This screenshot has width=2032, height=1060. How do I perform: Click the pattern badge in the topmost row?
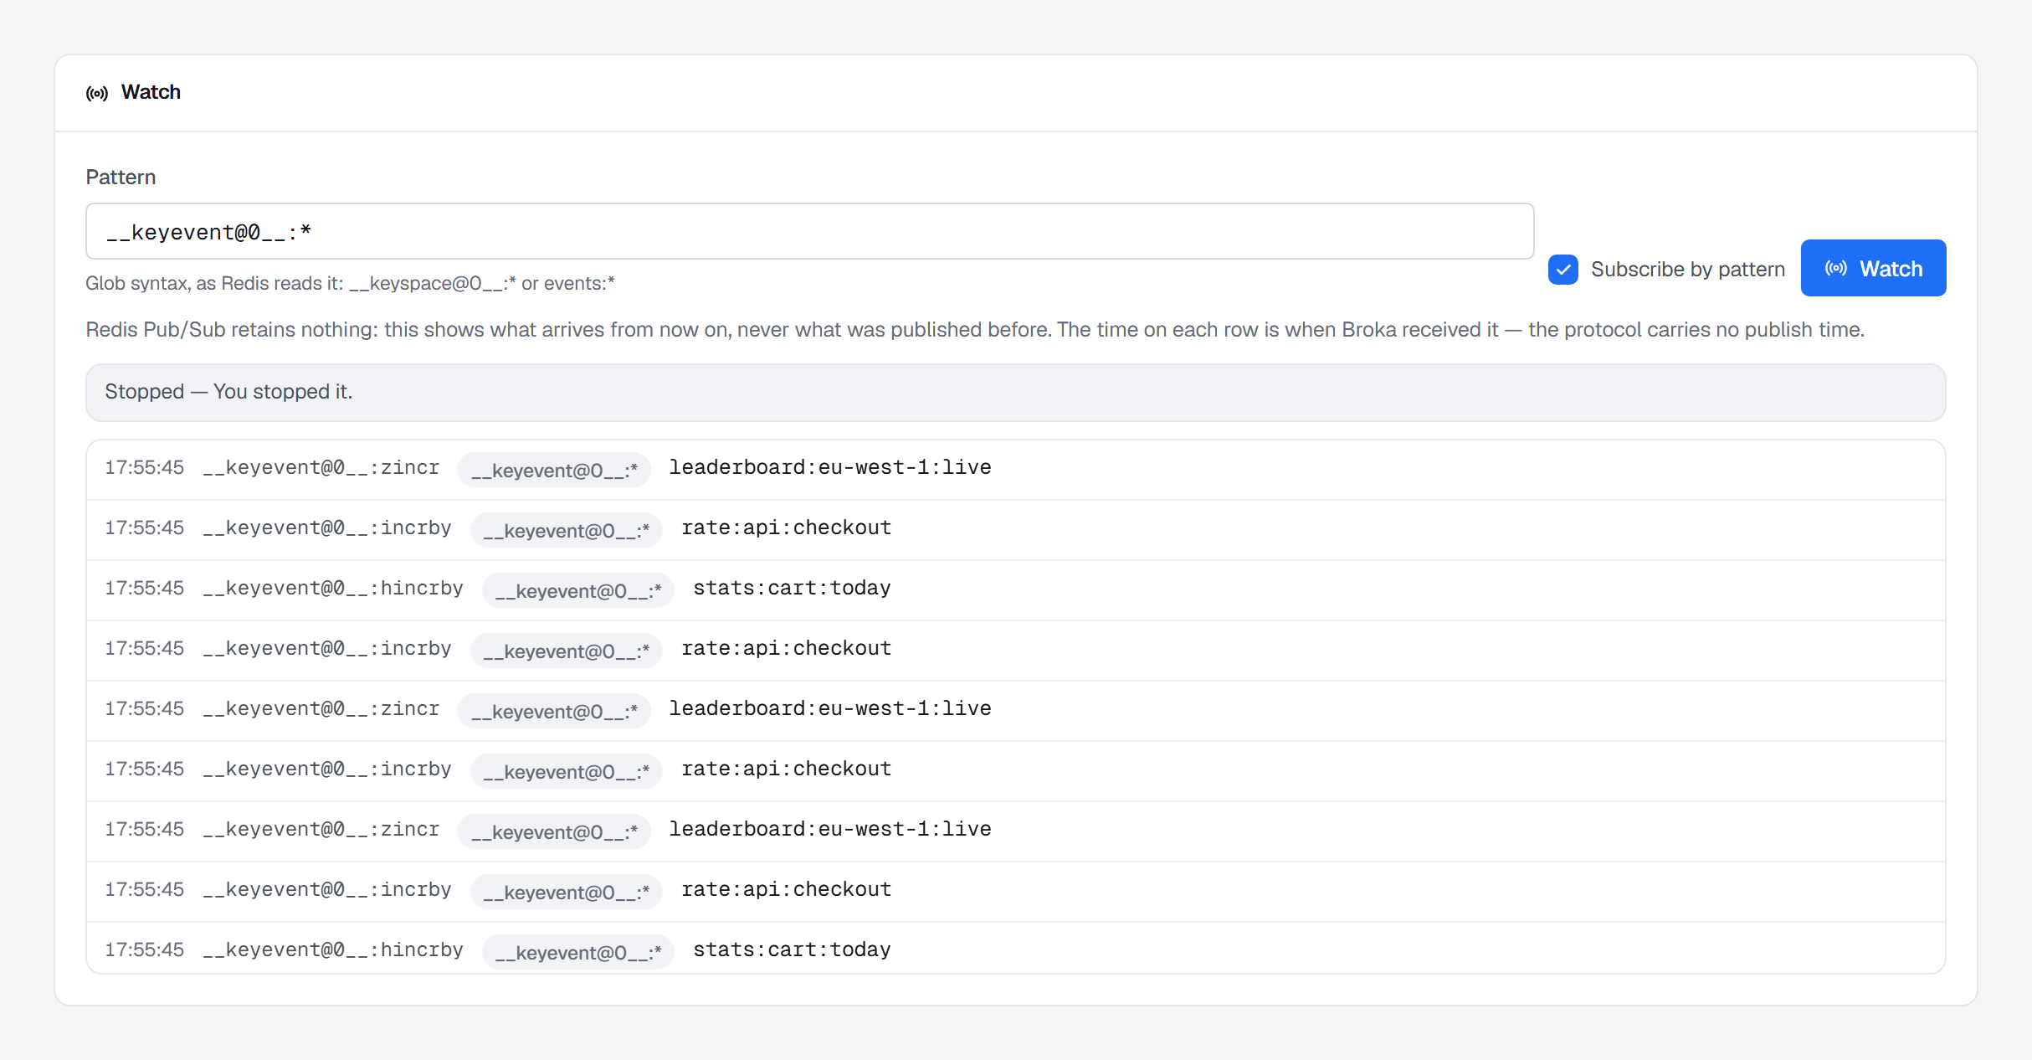click(x=553, y=470)
